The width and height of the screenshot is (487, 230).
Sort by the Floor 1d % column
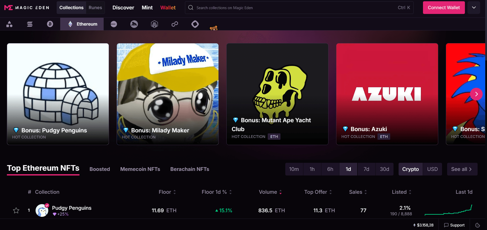[217, 192]
